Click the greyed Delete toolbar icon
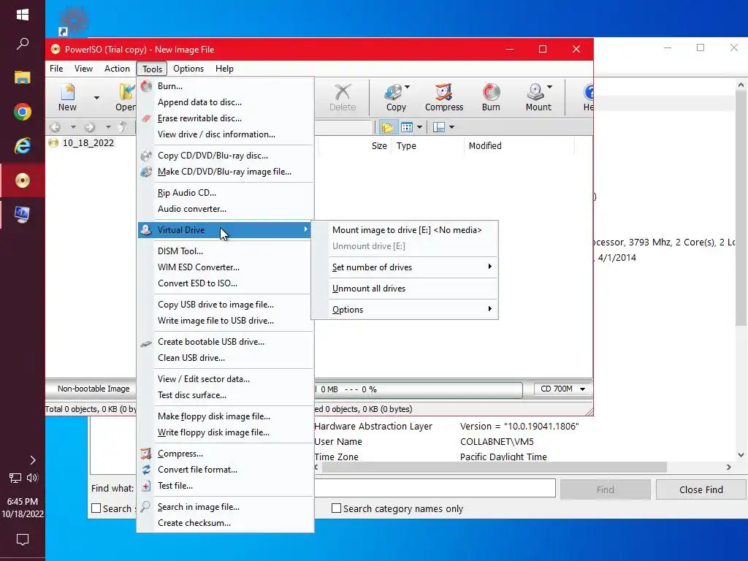Screen dimensions: 748x561 point(343,97)
